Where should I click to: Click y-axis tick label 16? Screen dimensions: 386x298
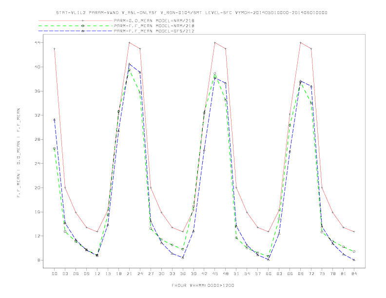(38, 212)
